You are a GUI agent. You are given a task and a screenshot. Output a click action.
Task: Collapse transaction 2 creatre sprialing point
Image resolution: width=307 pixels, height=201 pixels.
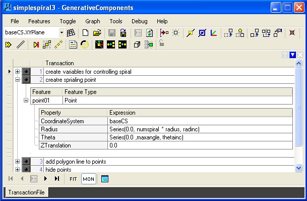click(x=18, y=80)
